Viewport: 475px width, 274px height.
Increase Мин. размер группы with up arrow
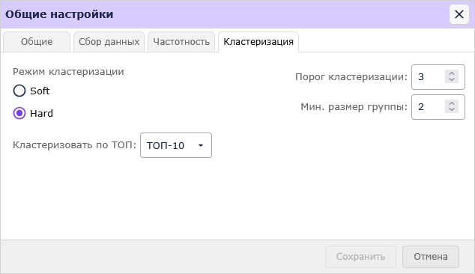[x=452, y=103]
